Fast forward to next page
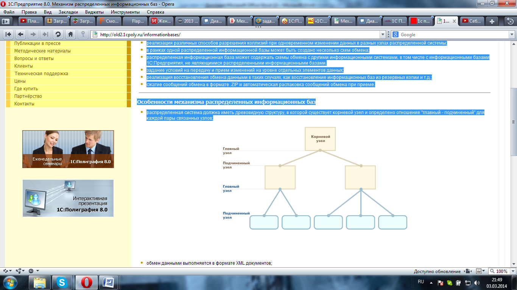This screenshot has height=290, width=517. (x=45, y=34)
